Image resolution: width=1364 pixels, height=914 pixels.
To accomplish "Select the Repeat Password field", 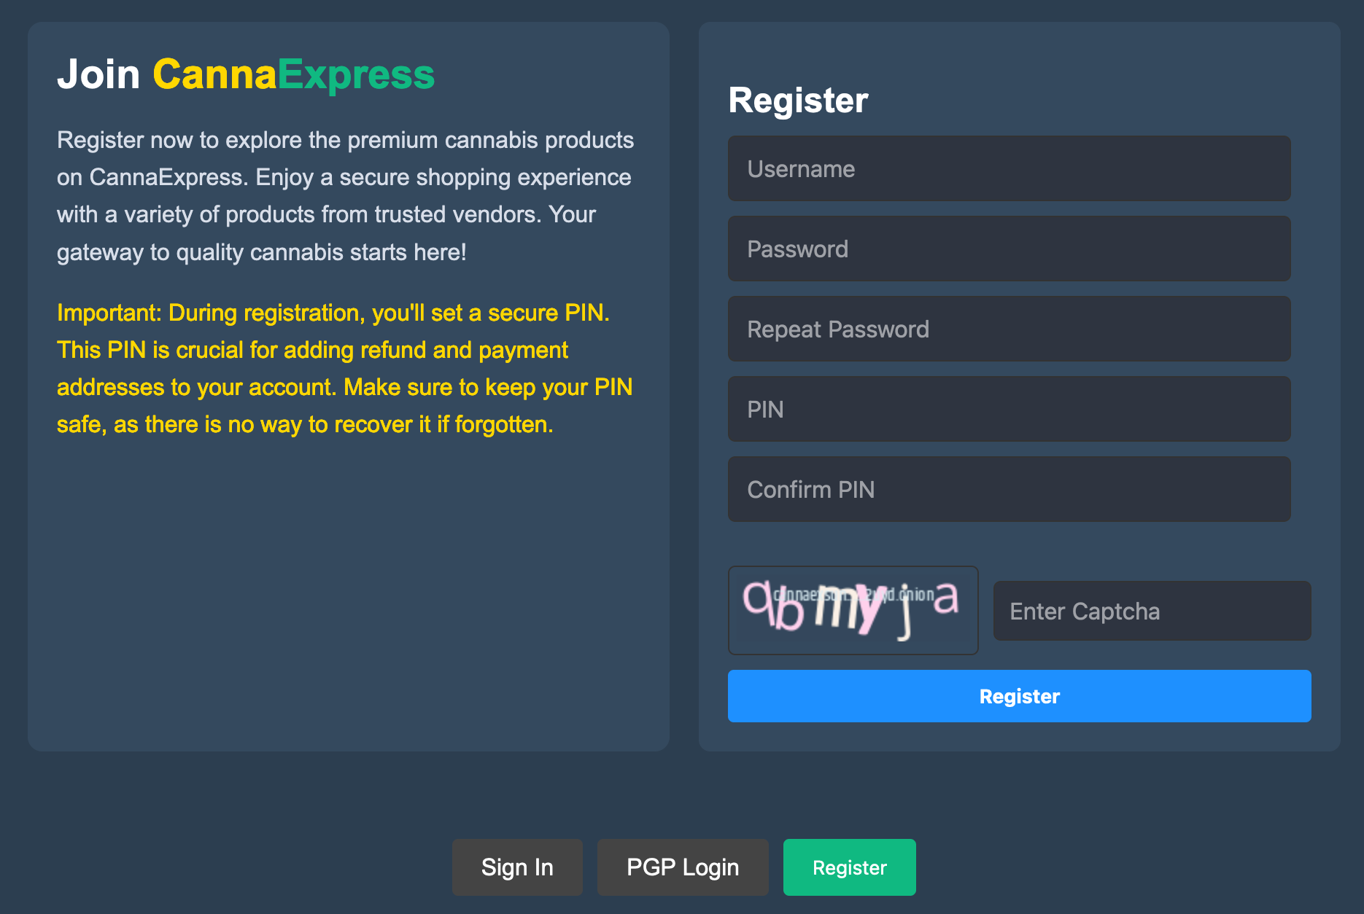I will tap(1009, 329).
